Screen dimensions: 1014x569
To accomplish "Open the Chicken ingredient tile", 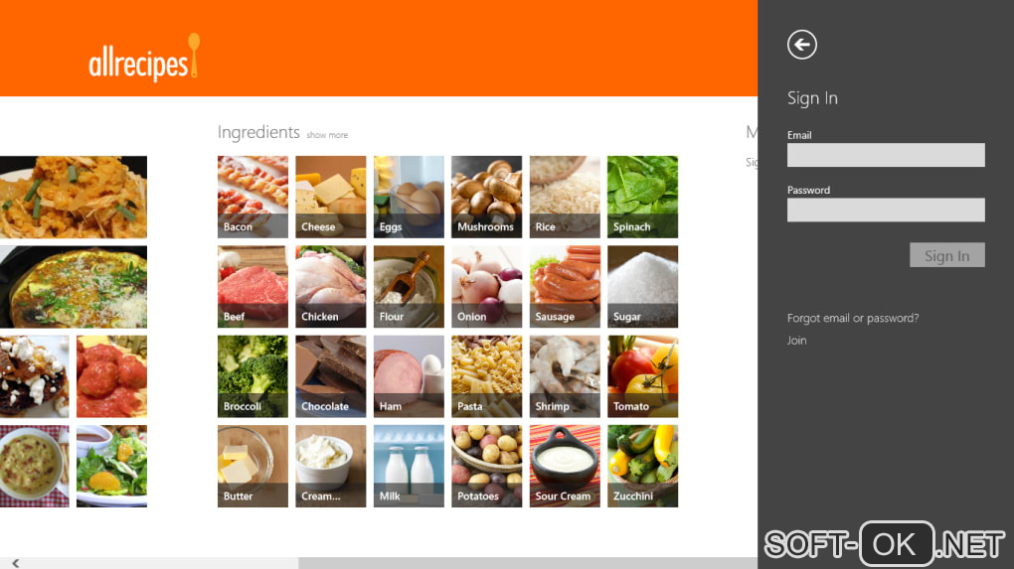I will [330, 287].
